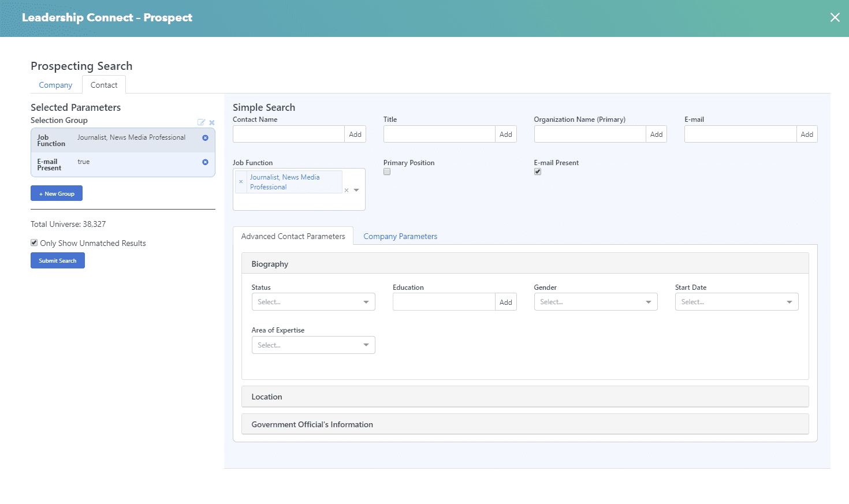Select the Contact tab
This screenshot has width=849, height=504.
coord(104,85)
